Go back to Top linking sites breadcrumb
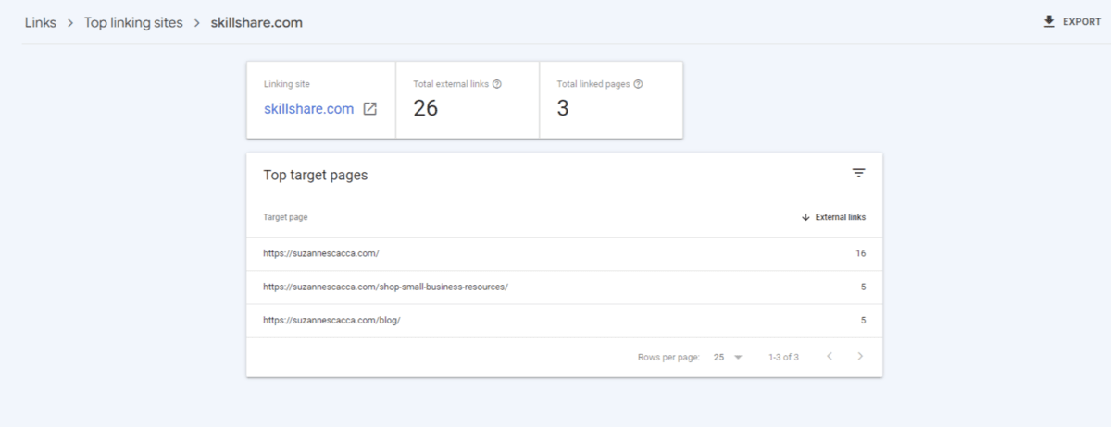Screen dimensions: 1111x427 133,22
